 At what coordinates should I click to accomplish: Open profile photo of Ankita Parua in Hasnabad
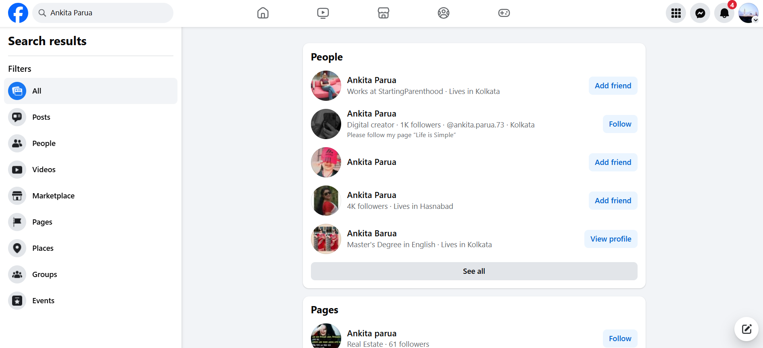[x=326, y=201]
